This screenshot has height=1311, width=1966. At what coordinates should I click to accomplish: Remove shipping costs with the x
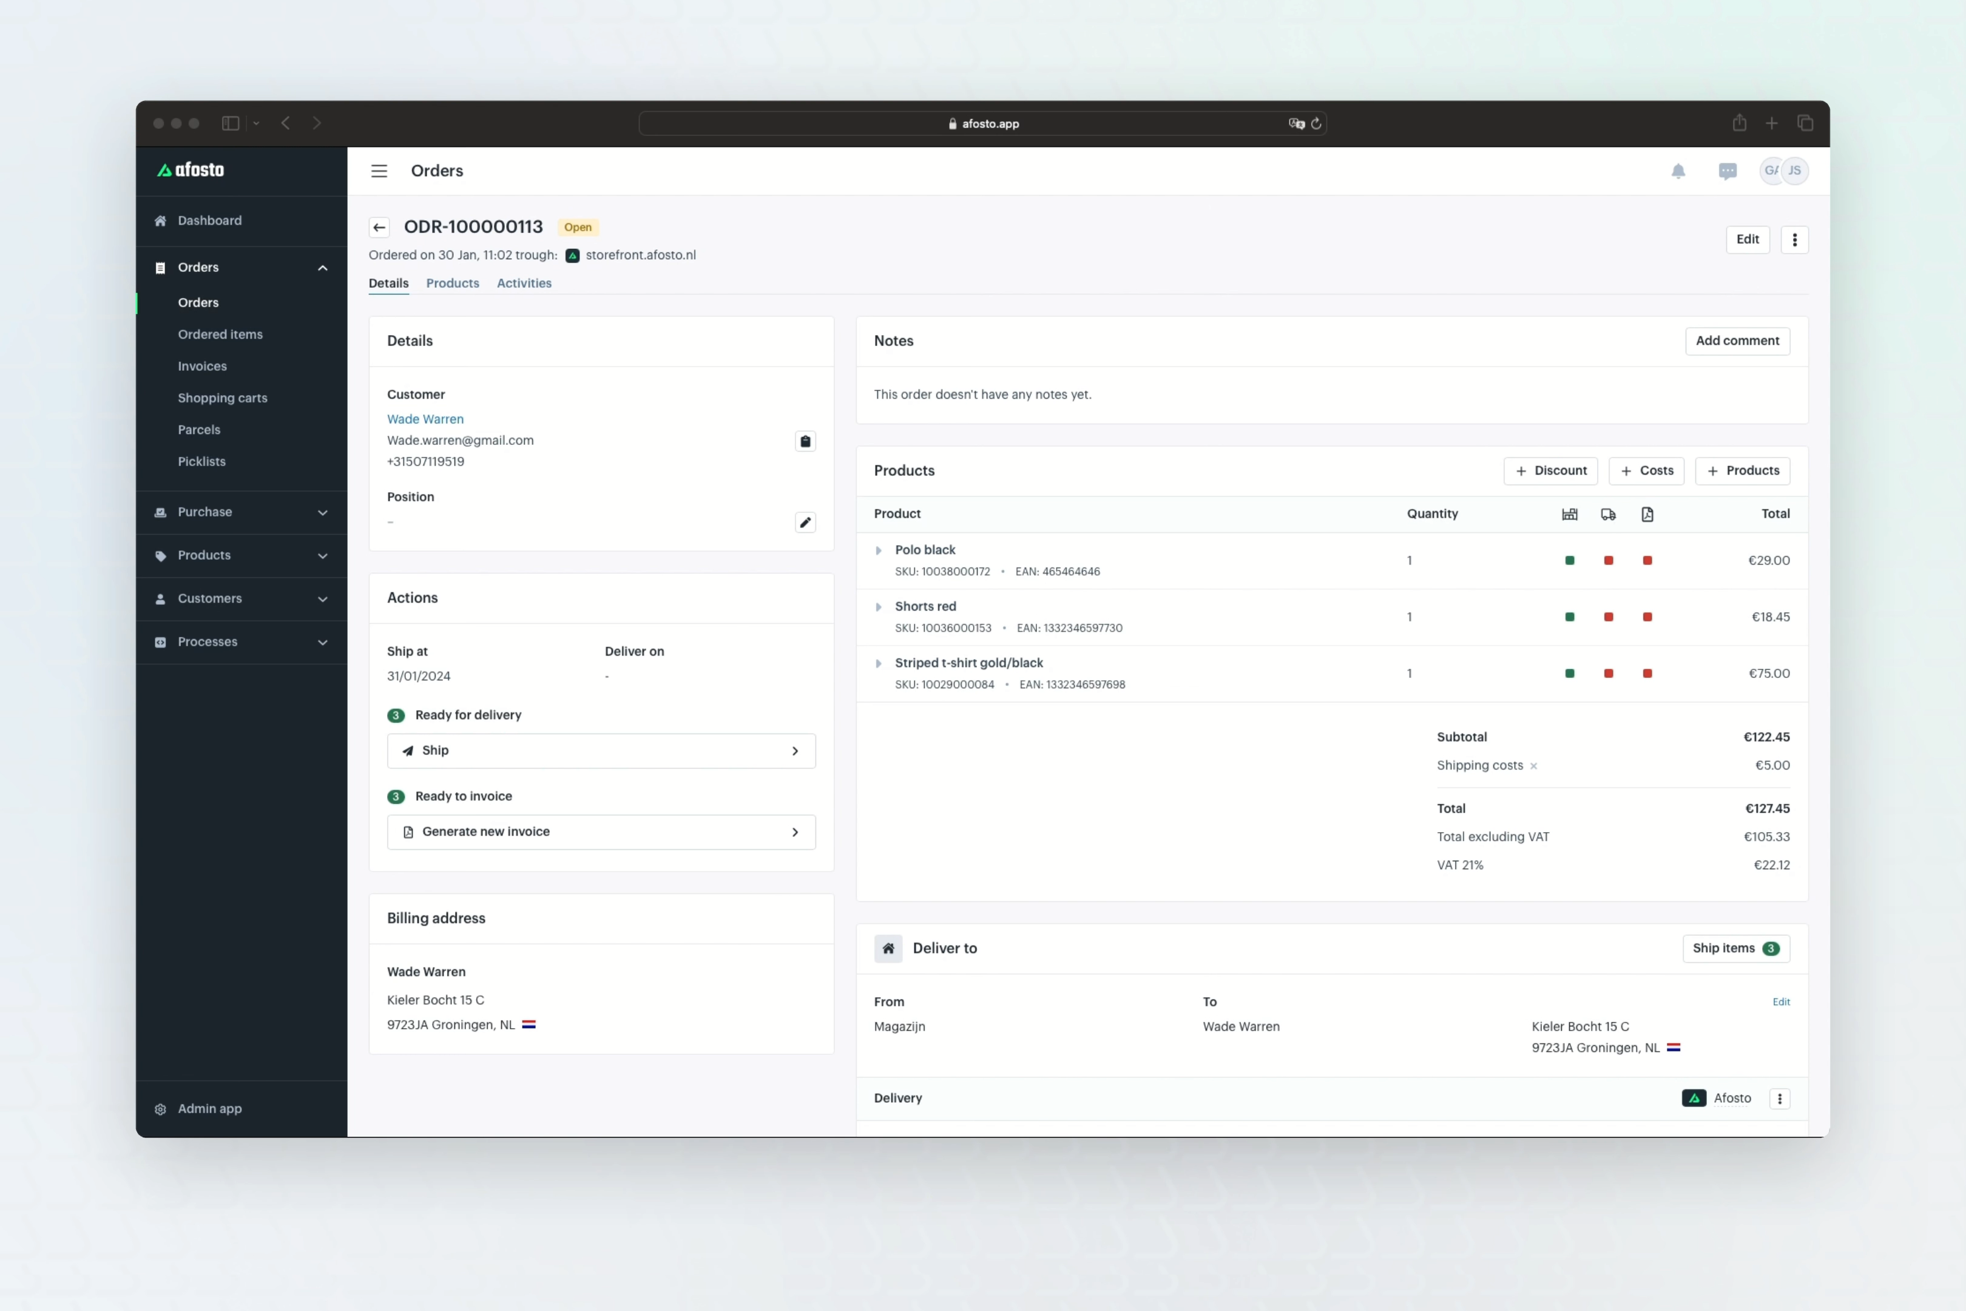coord(1534,766)
